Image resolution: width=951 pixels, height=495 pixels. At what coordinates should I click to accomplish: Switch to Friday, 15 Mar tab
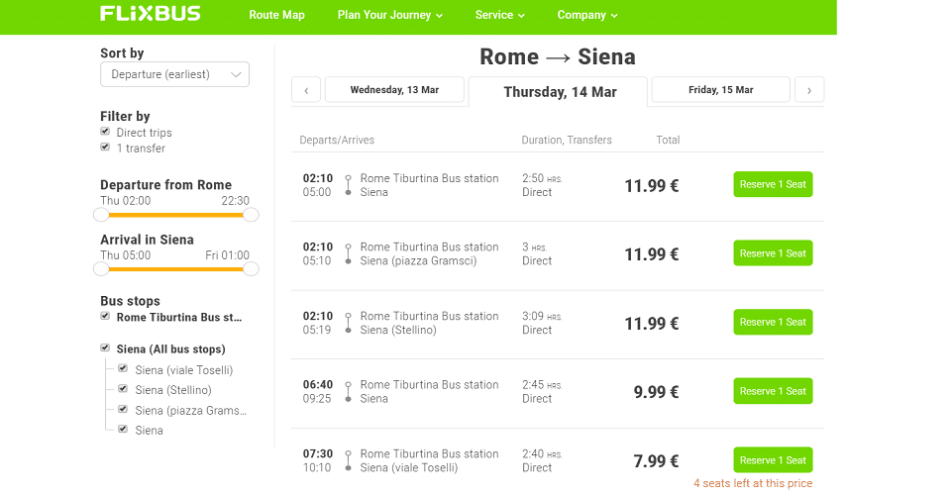click(720, 90)
